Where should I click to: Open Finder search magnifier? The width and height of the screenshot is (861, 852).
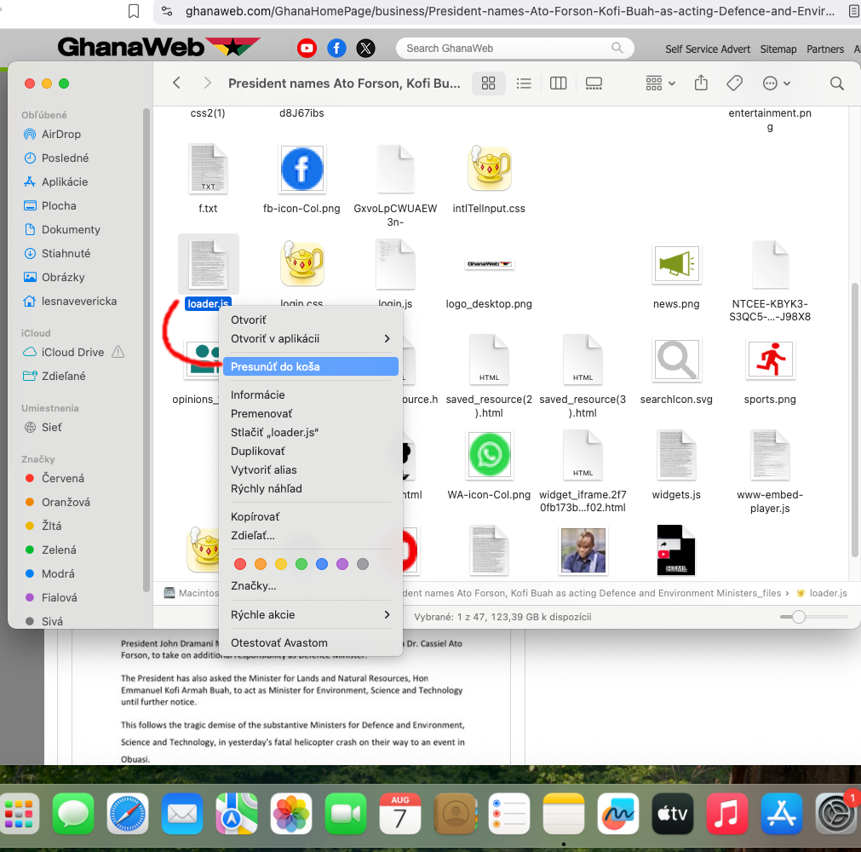pyautogui.click(x=836, y=83)
